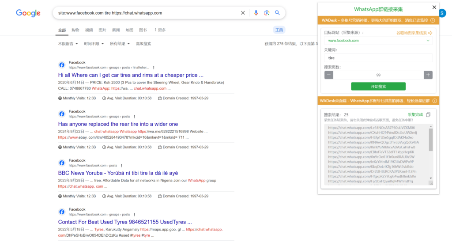452x242 pixels.
Task: Open WADesk桌面端 banner arrow icon
Action: point(434,101)
